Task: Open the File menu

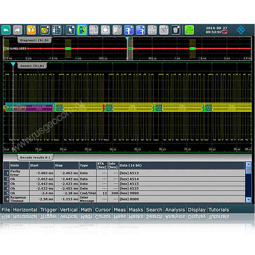Action: pyautogui.click(x=6, y=210)
